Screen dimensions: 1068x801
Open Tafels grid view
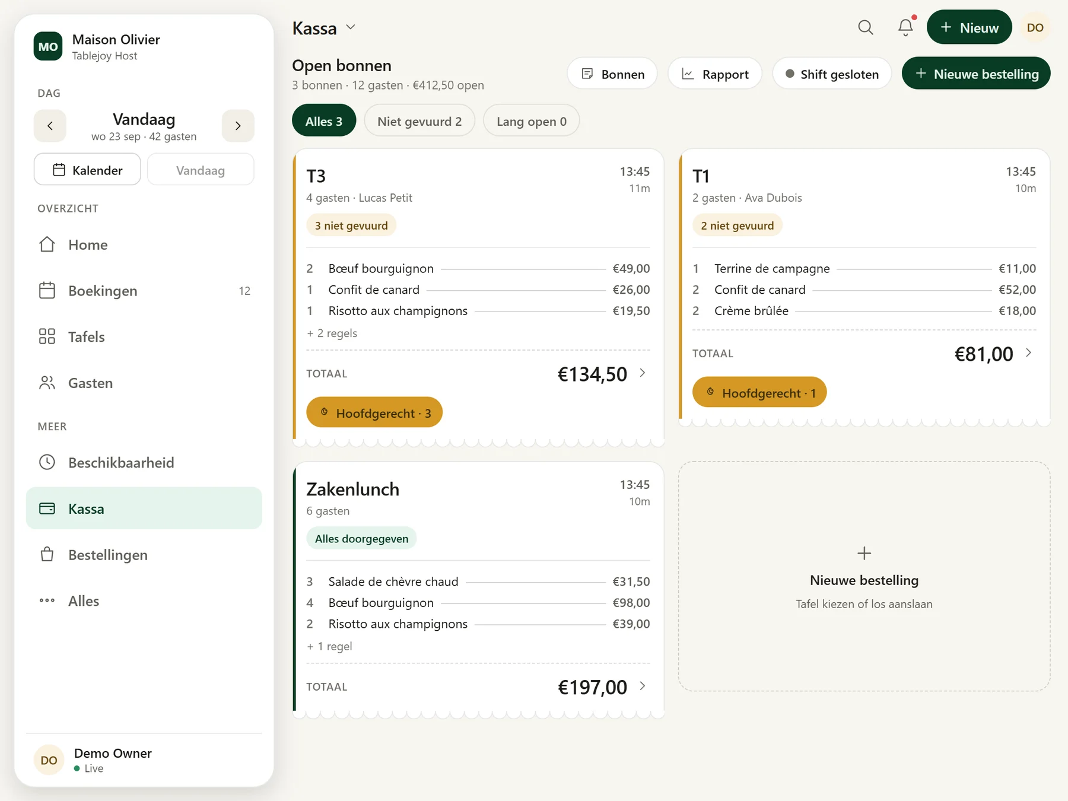[144, 337]
